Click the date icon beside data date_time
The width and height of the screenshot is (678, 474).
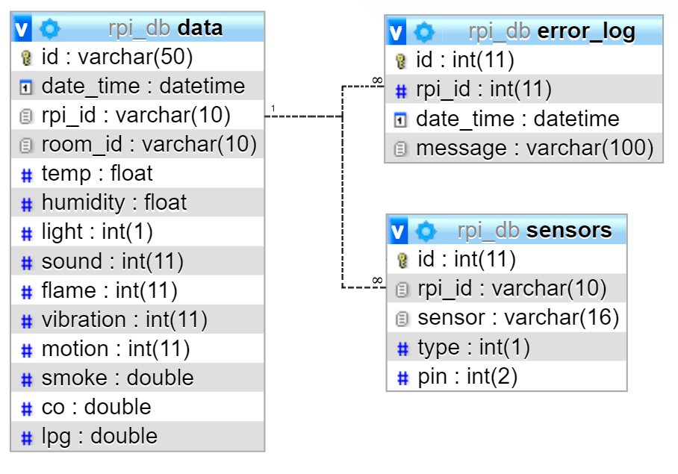26,87
